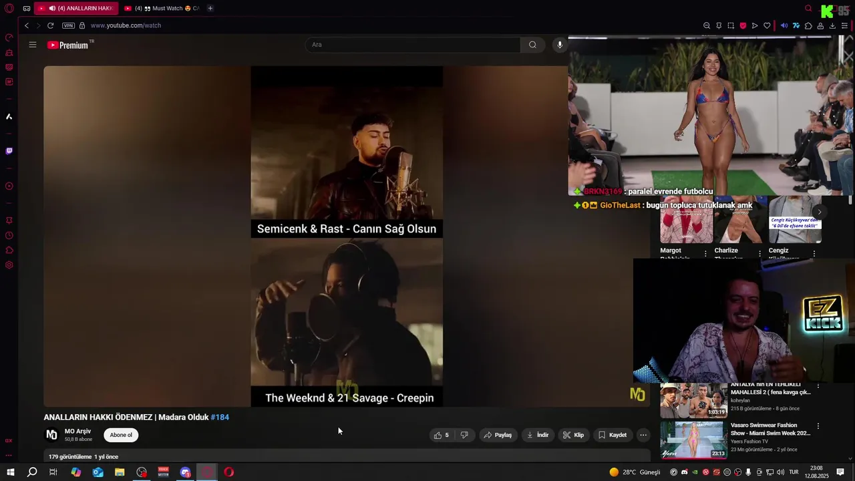The image size is (855, 481).
Task: Open the MO Arşiv channel name
Action: click(x=77, y=432)
